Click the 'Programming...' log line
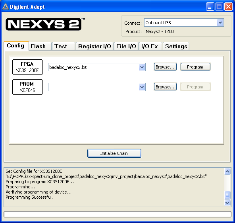 (x=20, y=187)
